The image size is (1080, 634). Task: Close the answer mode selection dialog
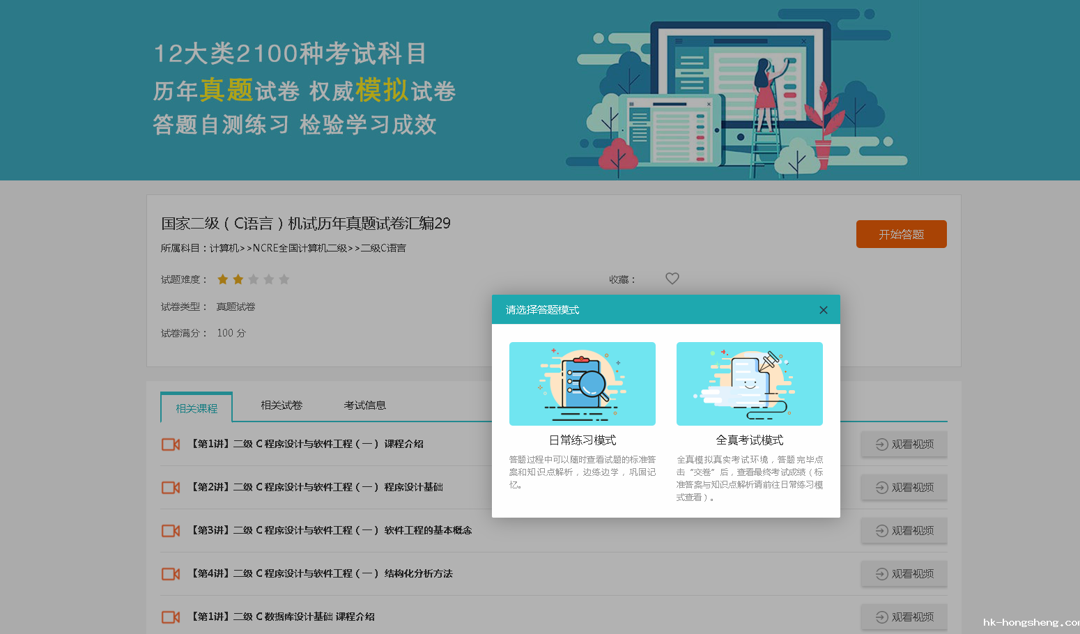coord(823,310)
